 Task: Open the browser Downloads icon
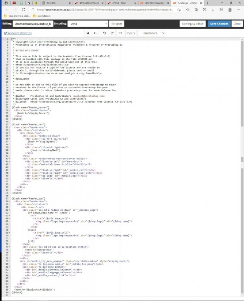pyautogui.click(x=213, y=10)
